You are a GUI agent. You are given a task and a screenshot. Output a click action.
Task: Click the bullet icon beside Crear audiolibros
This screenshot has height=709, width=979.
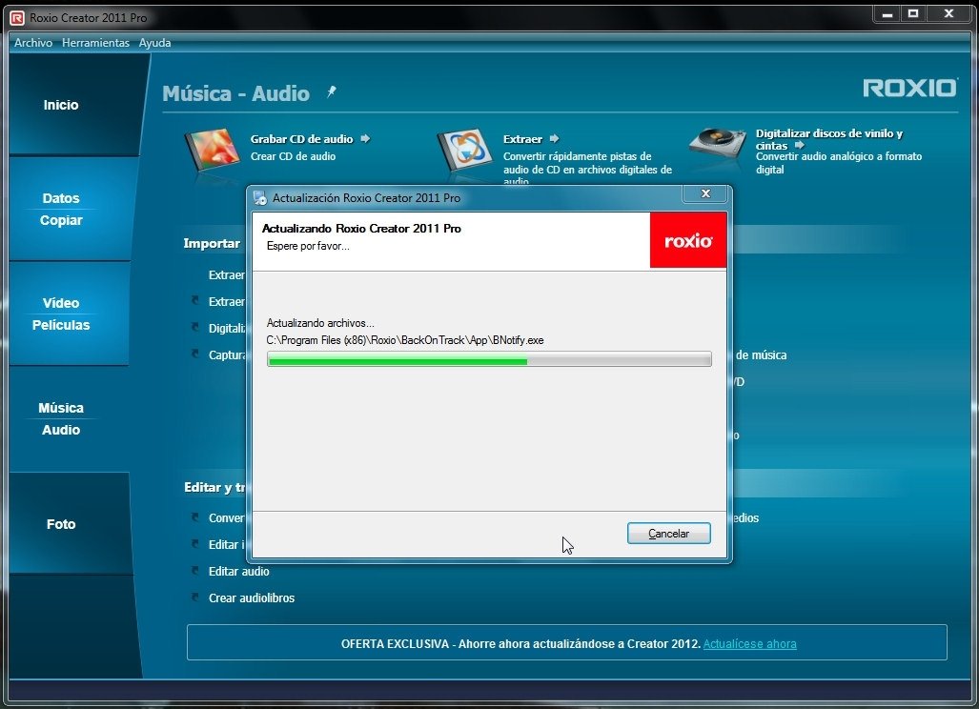195,598
